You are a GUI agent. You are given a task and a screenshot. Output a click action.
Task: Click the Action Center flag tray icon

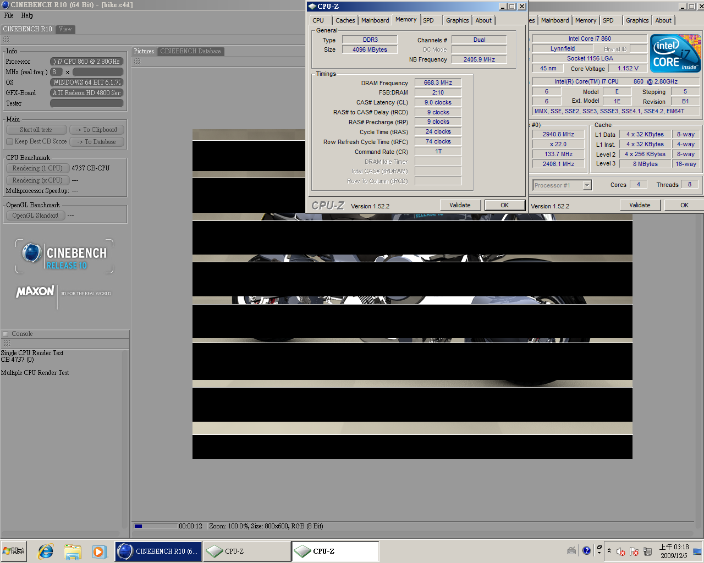(x=634, y=551)
